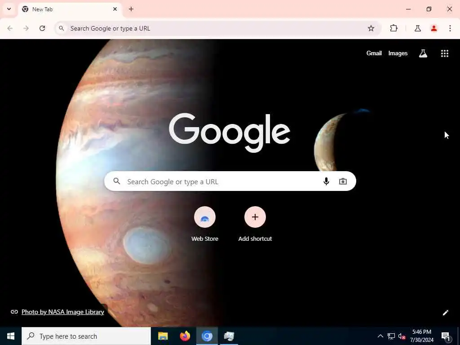Image resolution: width=460 pixels, height=345 pixels.
Task: Close the New Tab tab
Action: coord(115,9)
